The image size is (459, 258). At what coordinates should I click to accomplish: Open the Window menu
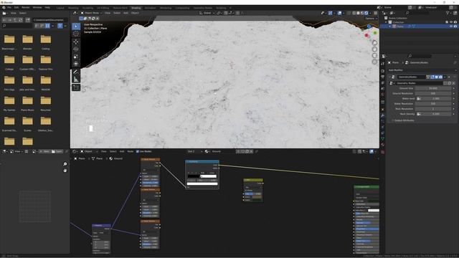37,8
